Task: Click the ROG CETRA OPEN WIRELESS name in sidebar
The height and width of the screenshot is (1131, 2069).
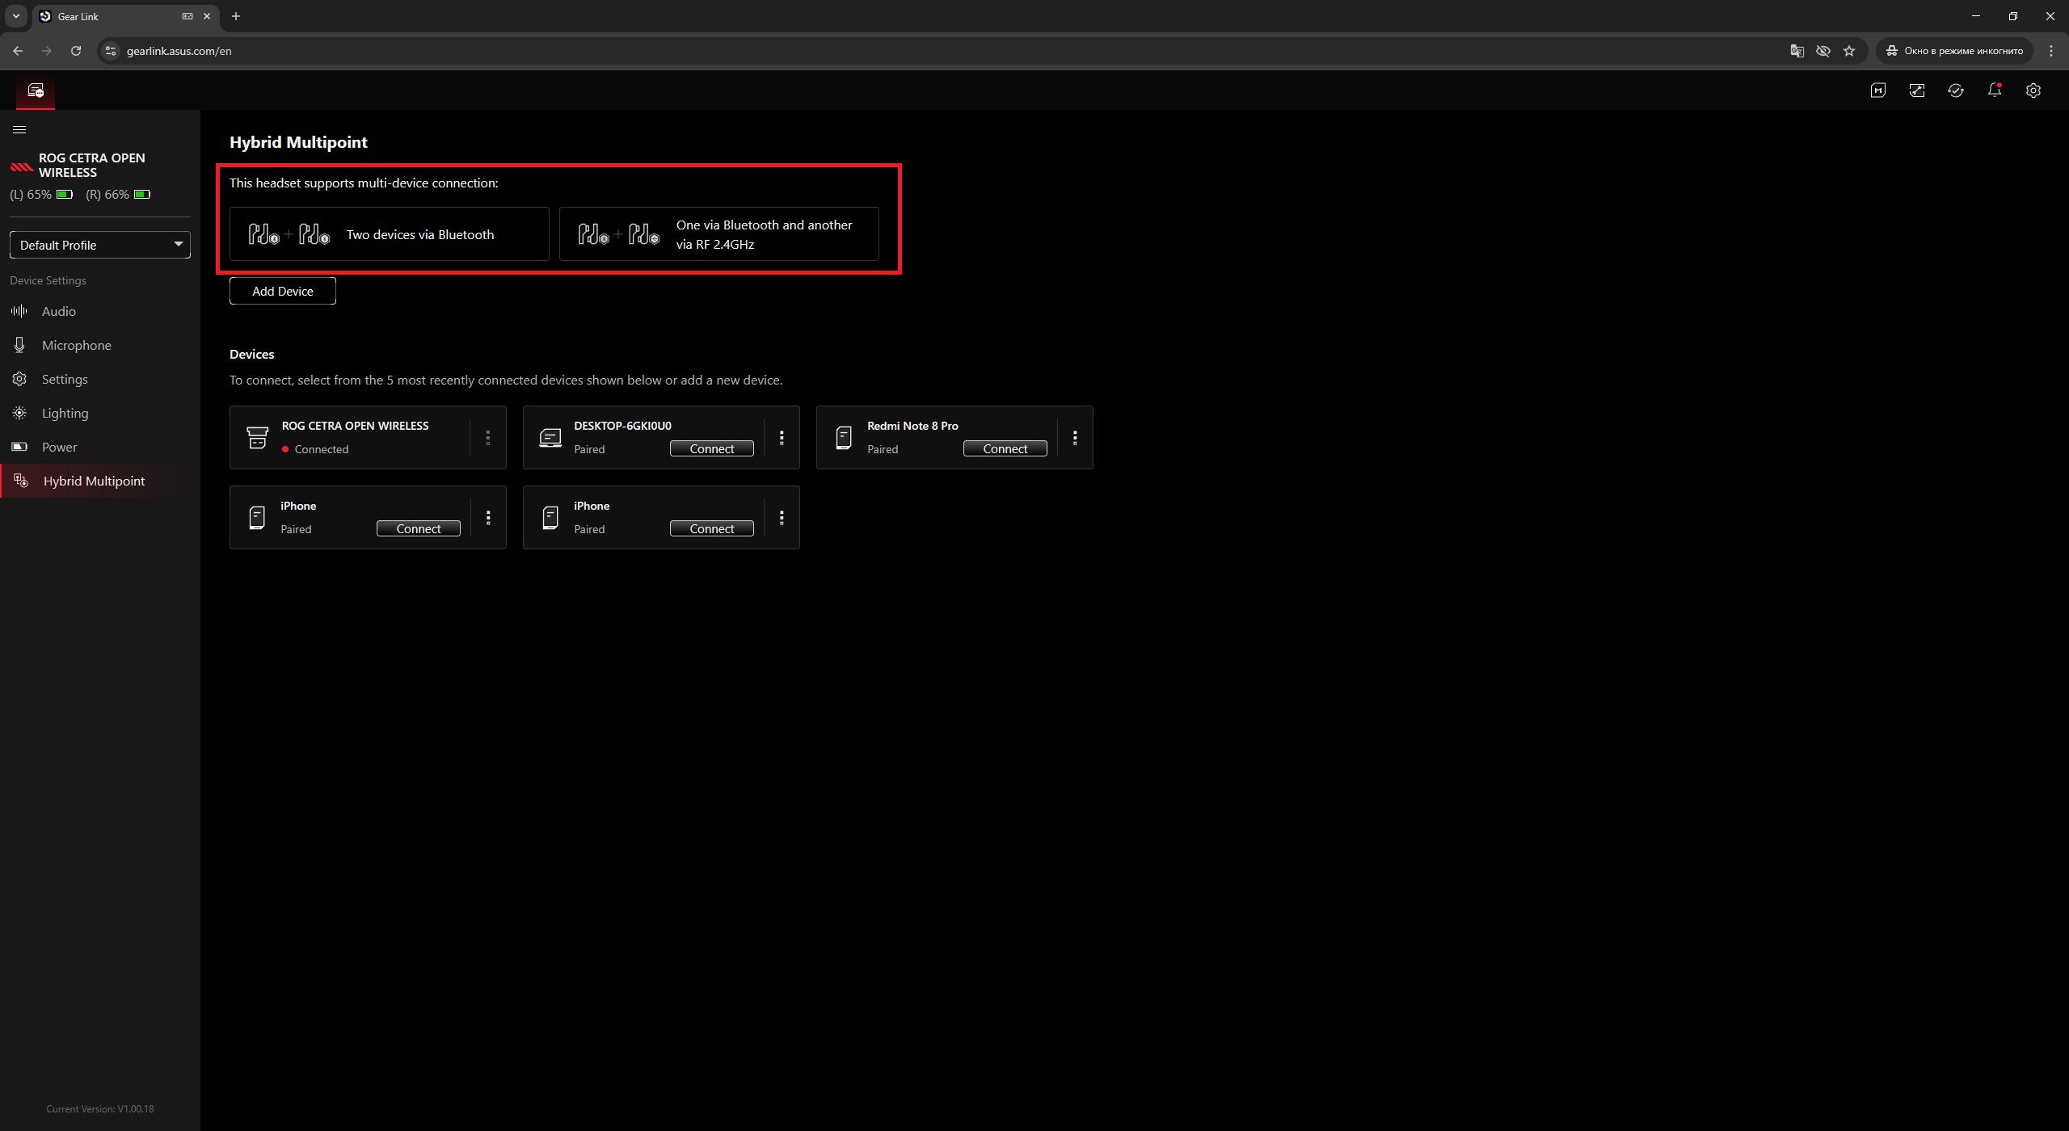Action: (92, 165)
